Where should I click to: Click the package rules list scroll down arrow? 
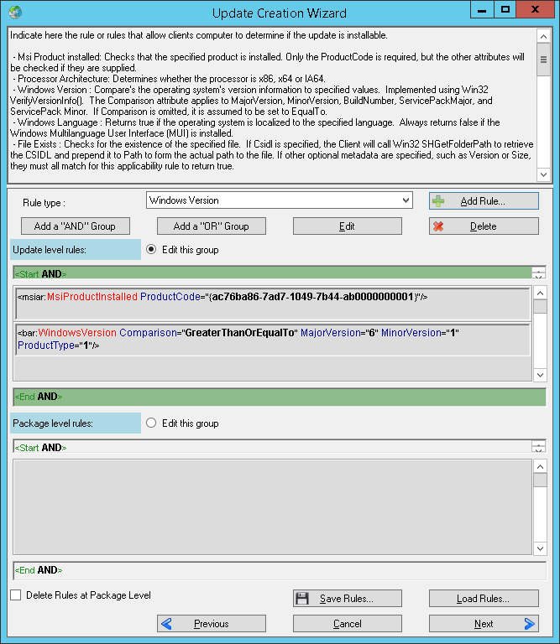coord(540,548)
